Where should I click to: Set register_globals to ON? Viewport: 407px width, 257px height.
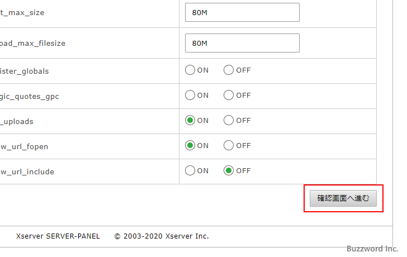click(190, 70)
